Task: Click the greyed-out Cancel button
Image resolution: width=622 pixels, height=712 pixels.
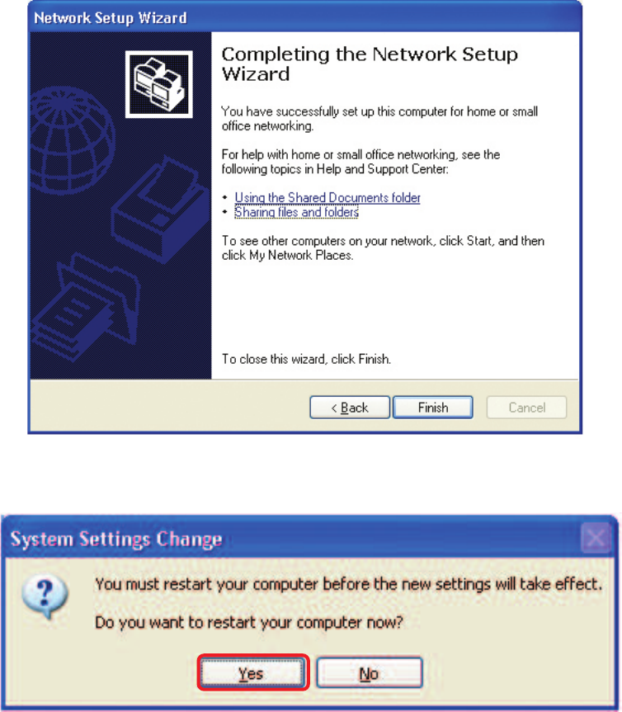Action: click(x=526, y=408)
